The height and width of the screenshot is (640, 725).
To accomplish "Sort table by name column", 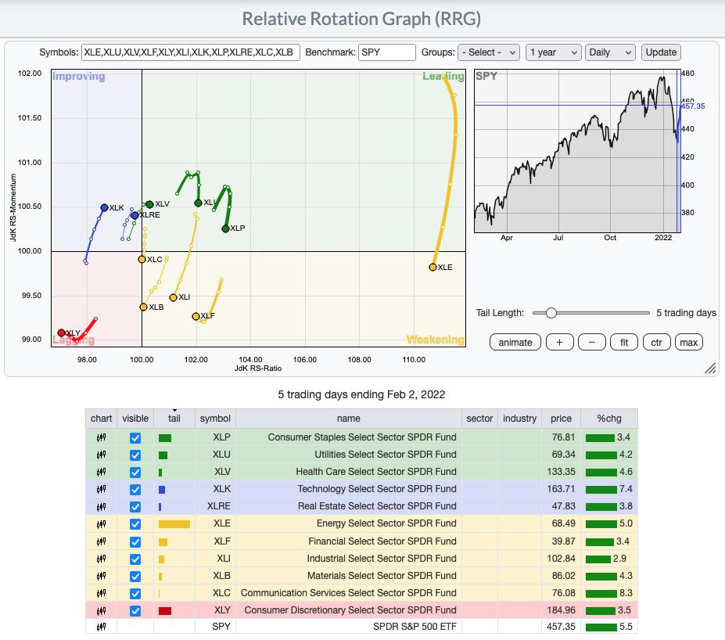I will pyautogui.click(x=349, y=419).
